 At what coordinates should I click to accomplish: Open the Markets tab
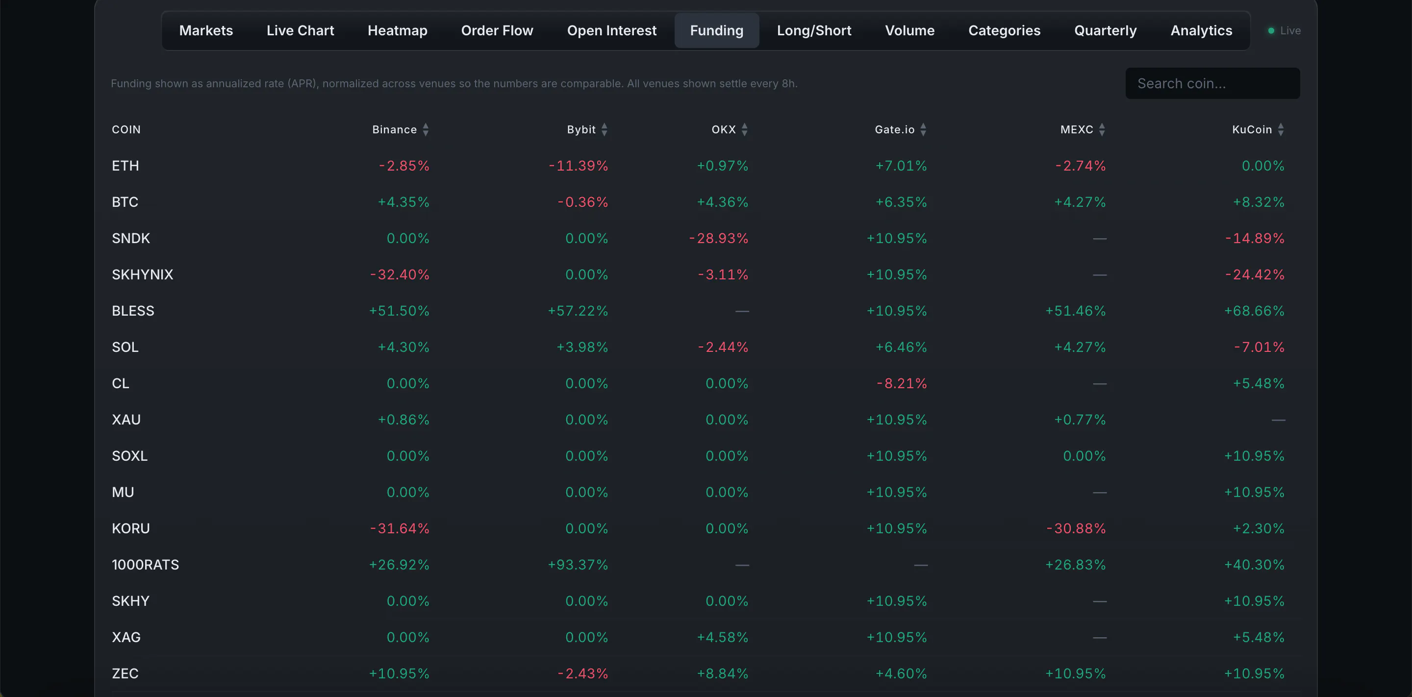point(206,31)
